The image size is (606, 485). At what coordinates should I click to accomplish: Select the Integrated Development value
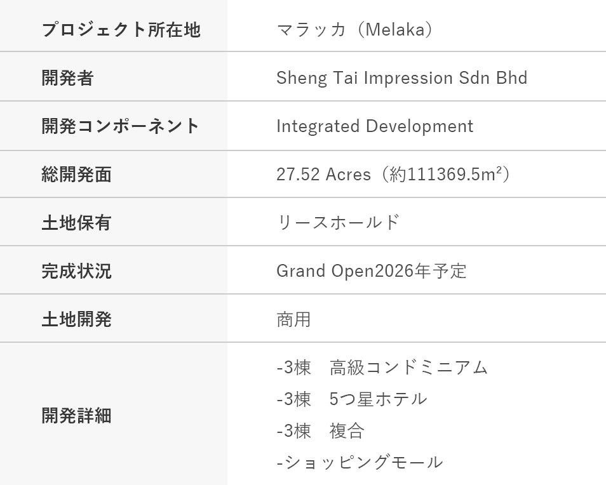[375, 126]
